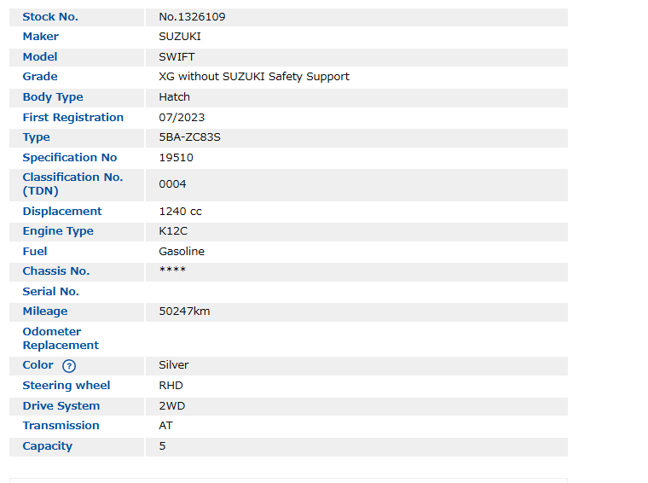
Task: Click the Transmission AT value
Action: 165,426
